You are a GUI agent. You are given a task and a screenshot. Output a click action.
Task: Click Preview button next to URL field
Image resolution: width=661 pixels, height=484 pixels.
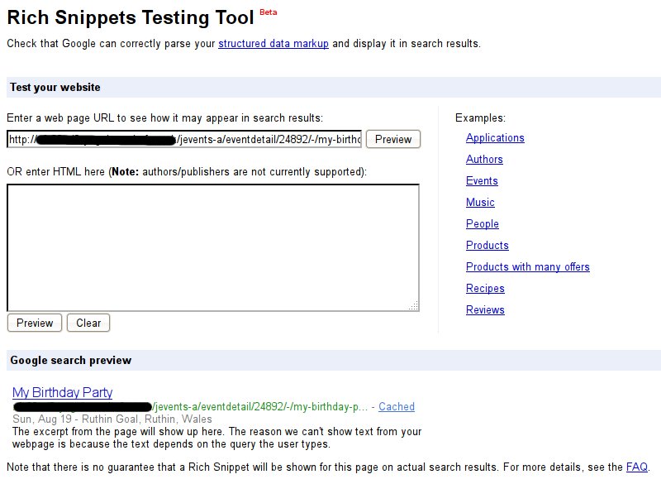393,139
